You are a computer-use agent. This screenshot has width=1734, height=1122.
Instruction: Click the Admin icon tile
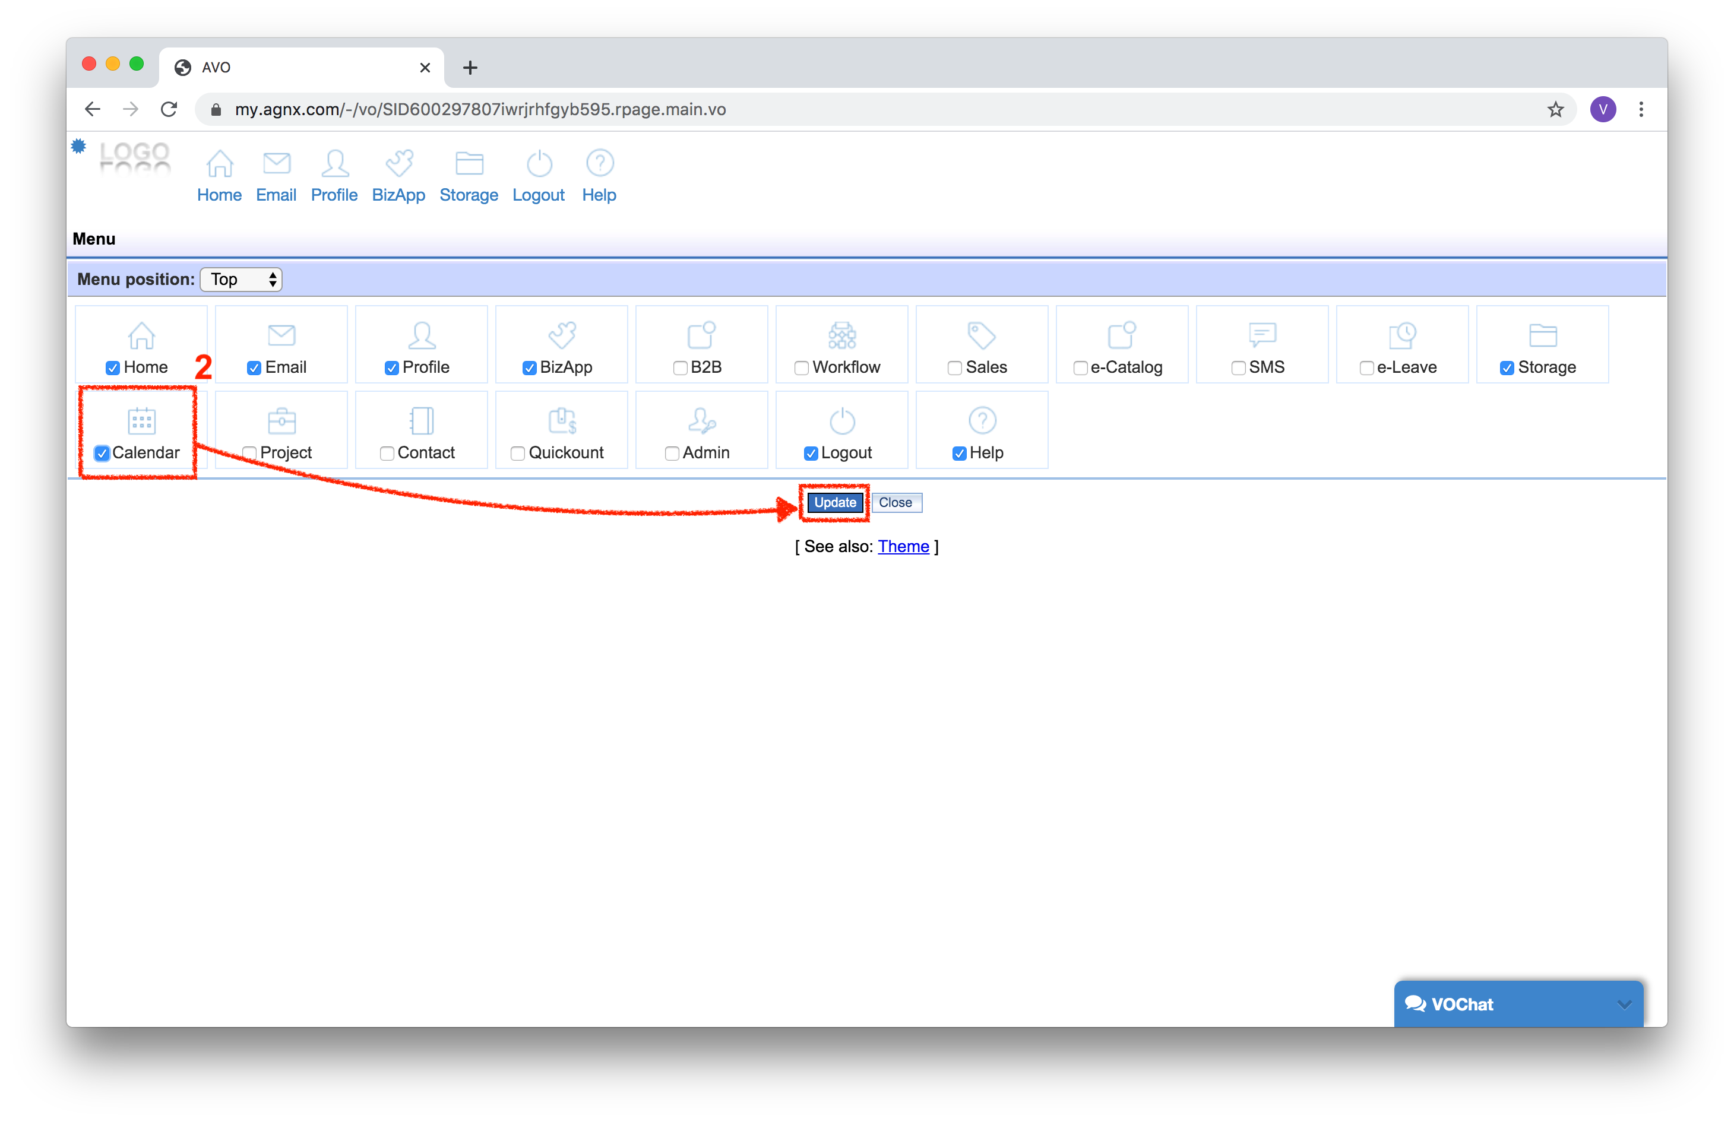(701, 420)
